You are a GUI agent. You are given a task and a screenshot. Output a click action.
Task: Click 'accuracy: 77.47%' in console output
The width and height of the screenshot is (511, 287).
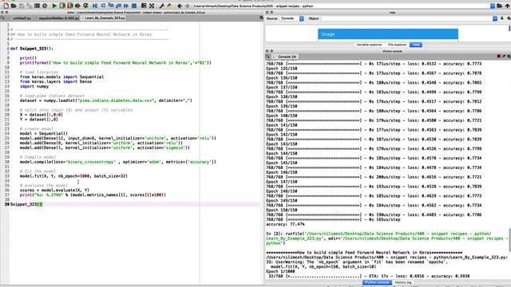(285, 224)
